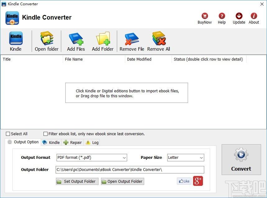
Task: Remove File from the list
Action: click(x=132, y=41)
